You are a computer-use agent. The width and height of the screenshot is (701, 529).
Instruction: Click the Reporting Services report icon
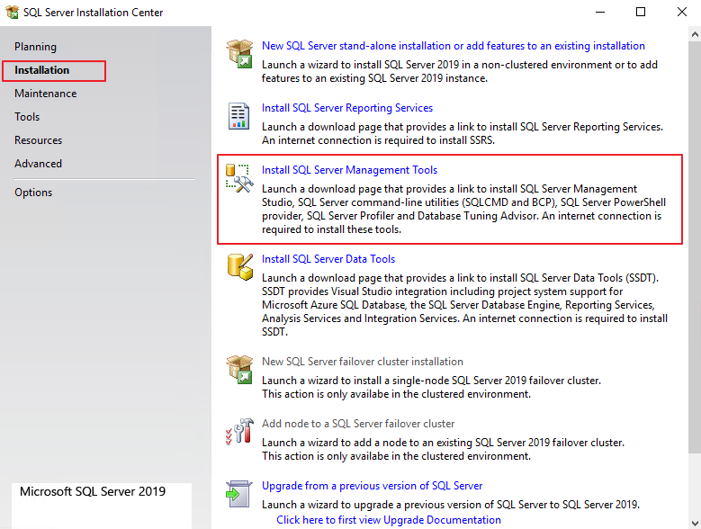click(x=238, y=116)
